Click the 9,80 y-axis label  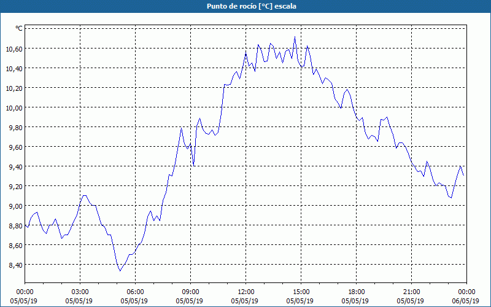click(16, 128)
